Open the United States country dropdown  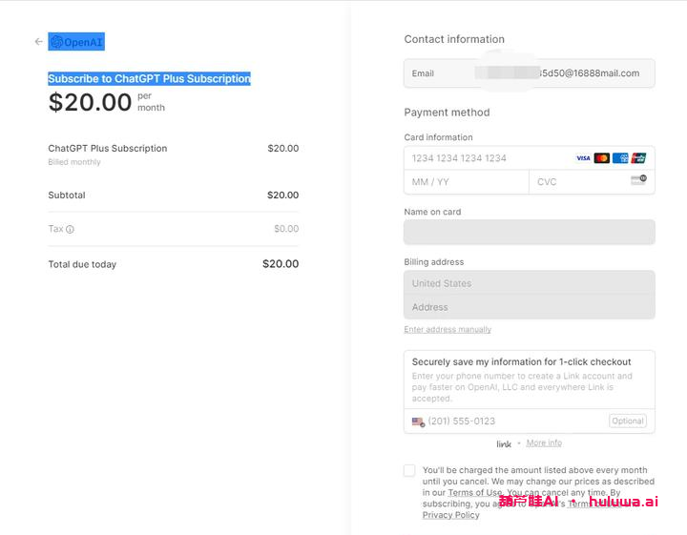529,283
